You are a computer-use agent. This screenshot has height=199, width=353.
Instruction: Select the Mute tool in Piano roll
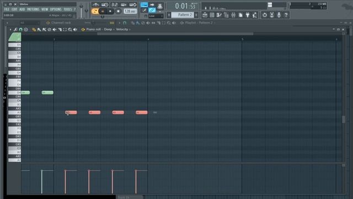(55, 29)
